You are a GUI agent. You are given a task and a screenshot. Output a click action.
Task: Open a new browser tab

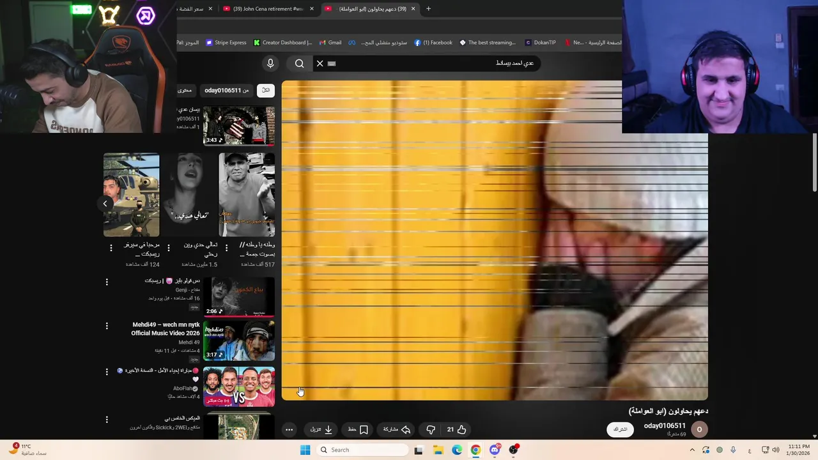428,8
